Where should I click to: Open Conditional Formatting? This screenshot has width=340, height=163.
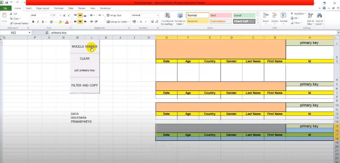(x=167, y=19)
